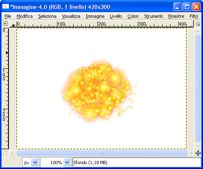Open the Livello menu
The height and width of the screenshot is (169, 203).
116,16
